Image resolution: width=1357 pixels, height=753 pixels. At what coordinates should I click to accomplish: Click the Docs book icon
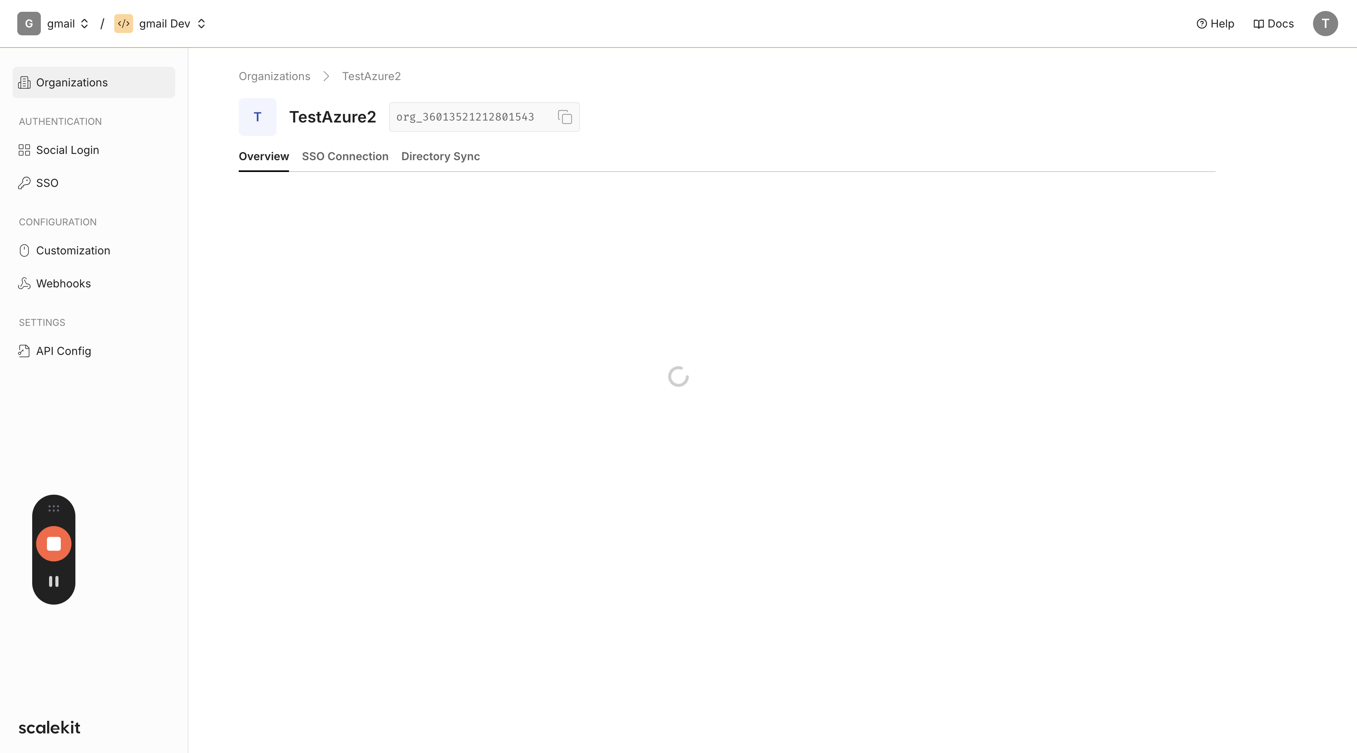click(x=1258, y=24)
